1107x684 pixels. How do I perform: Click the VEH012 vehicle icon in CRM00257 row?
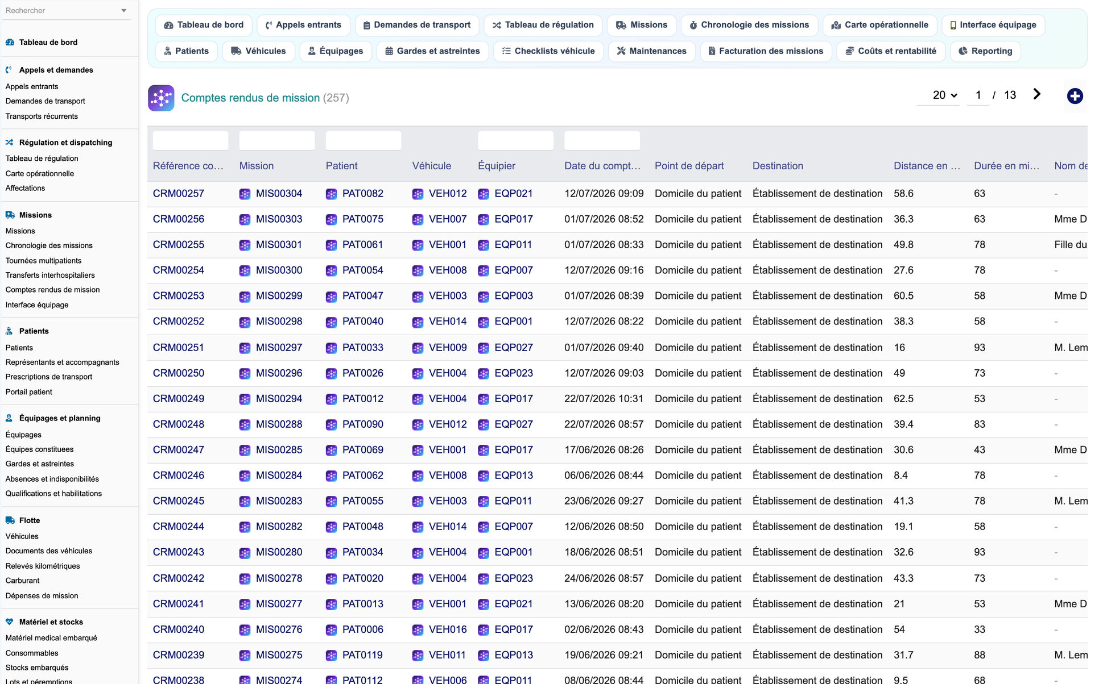(x=418, y=194)
